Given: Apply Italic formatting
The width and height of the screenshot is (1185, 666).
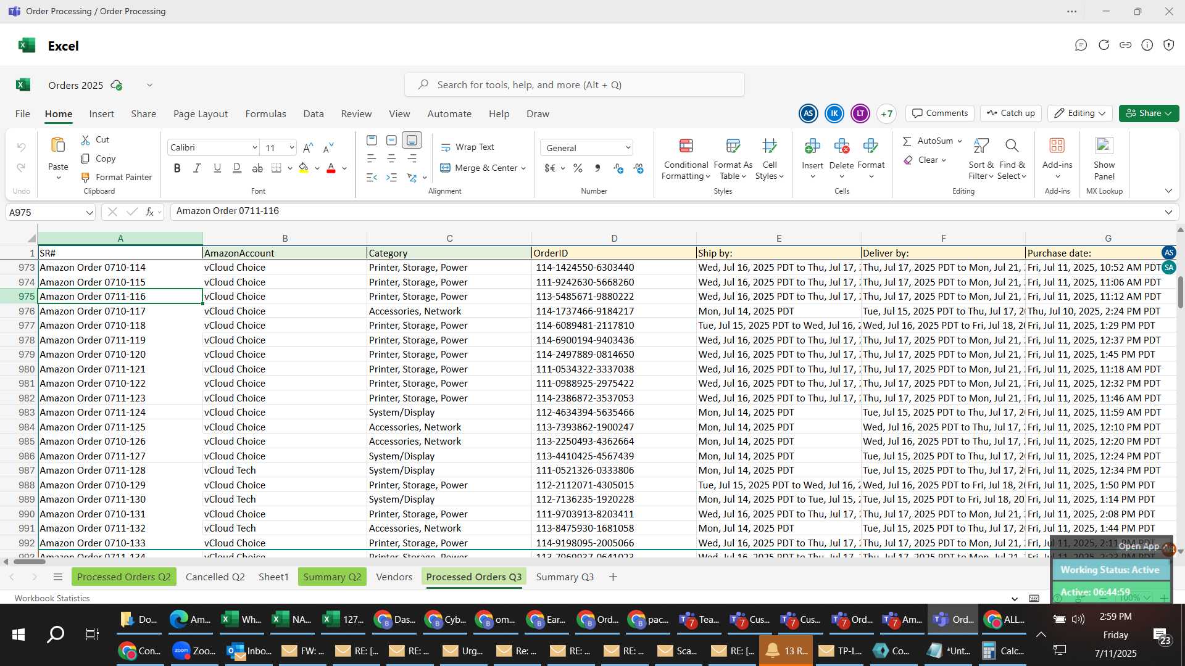Looking at the screenshot, I should 197,168.
